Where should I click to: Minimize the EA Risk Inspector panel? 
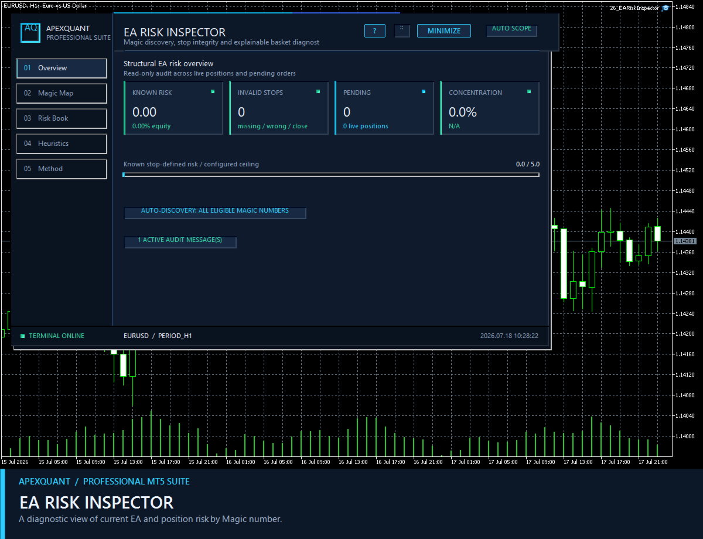coord(444,30)
